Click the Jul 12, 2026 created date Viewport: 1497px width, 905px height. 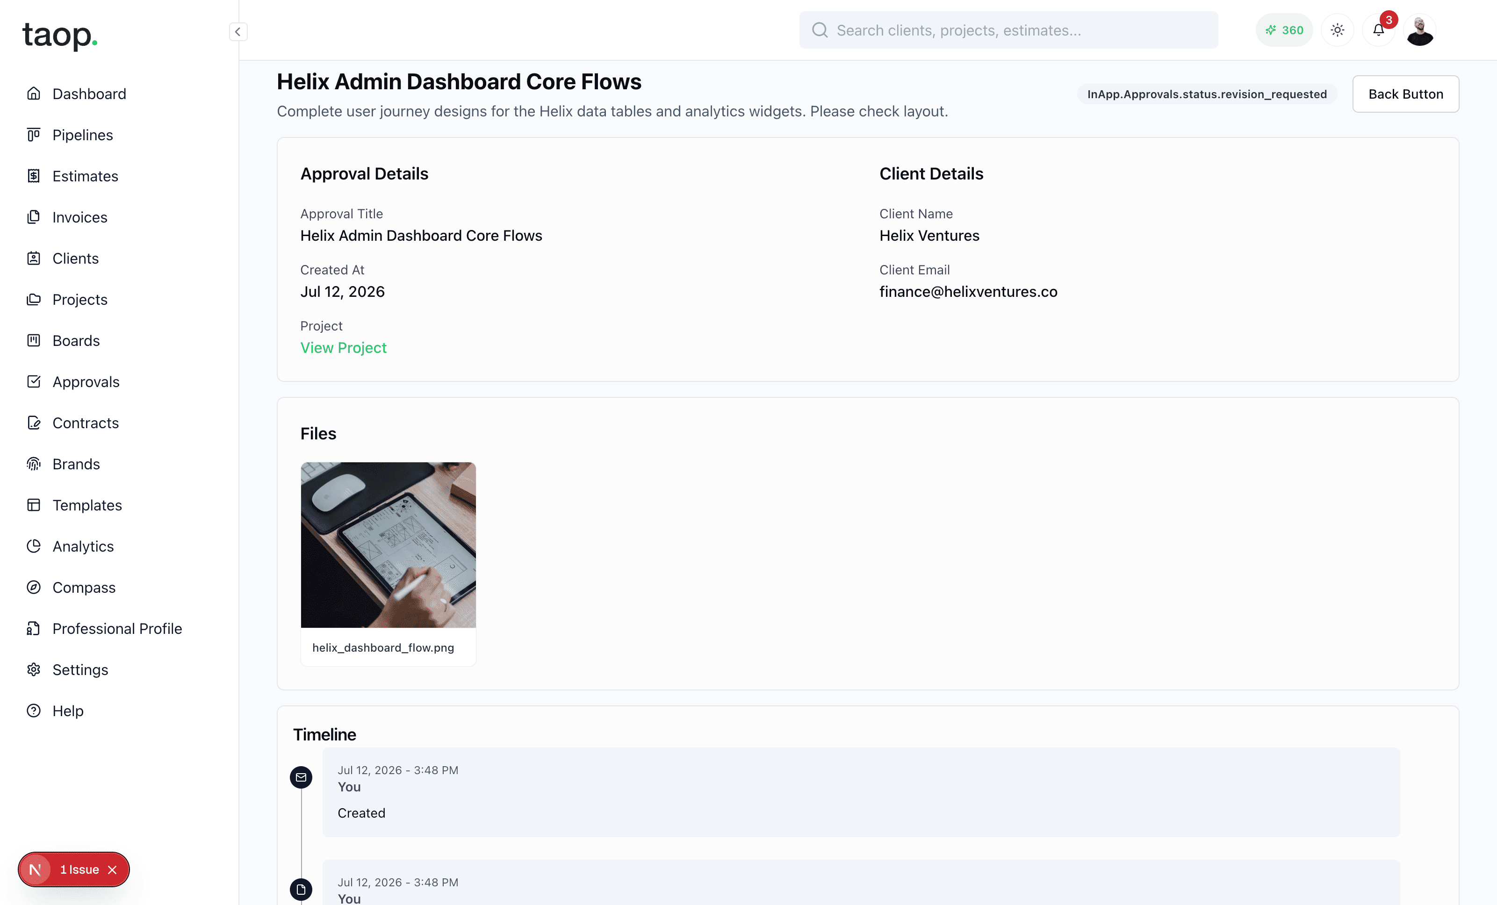click(342, 292)
